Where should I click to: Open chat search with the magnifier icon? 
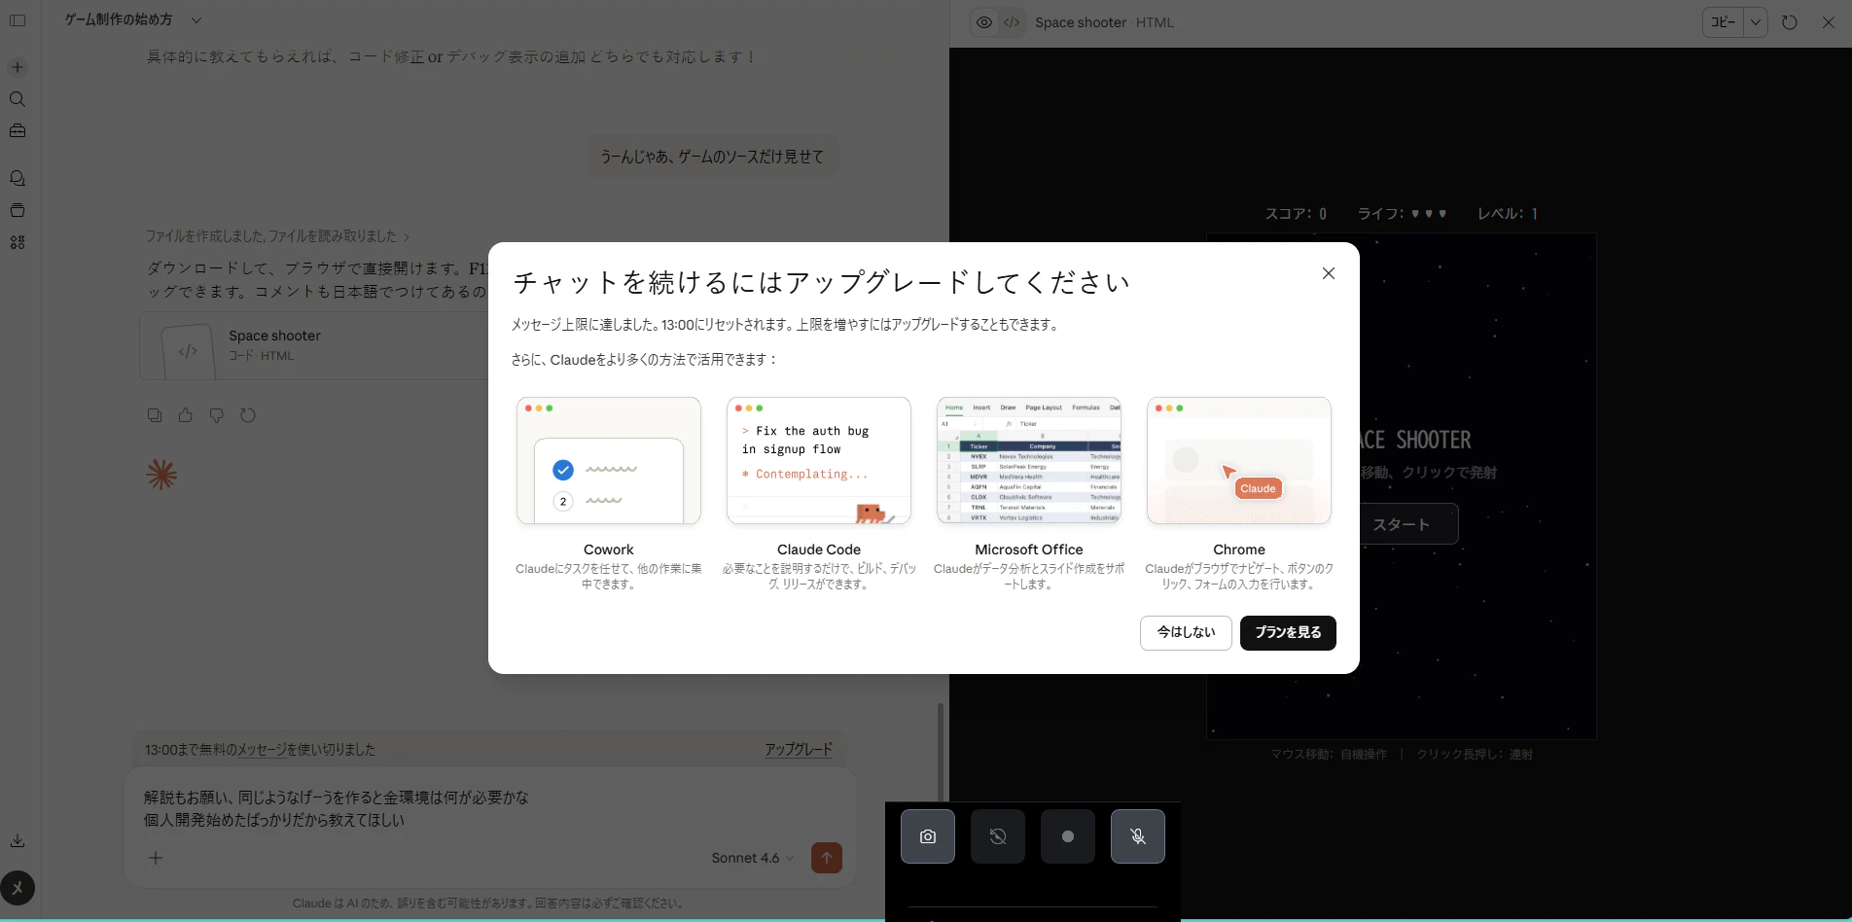click(18, 99)
